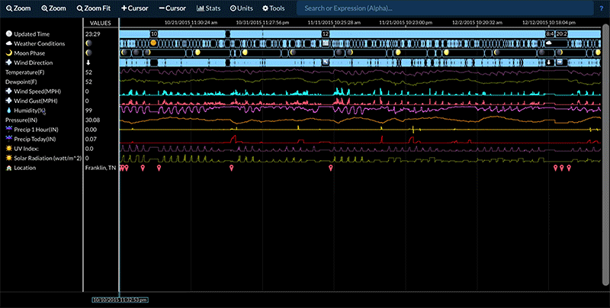Click the Moon Phase crescent icon
This screenshot has height=308, width=610.
coord(9,53)
